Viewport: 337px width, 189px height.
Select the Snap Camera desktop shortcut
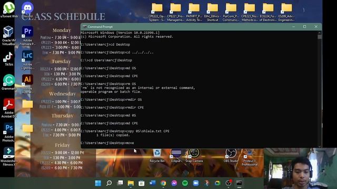[x=194, y=155]
